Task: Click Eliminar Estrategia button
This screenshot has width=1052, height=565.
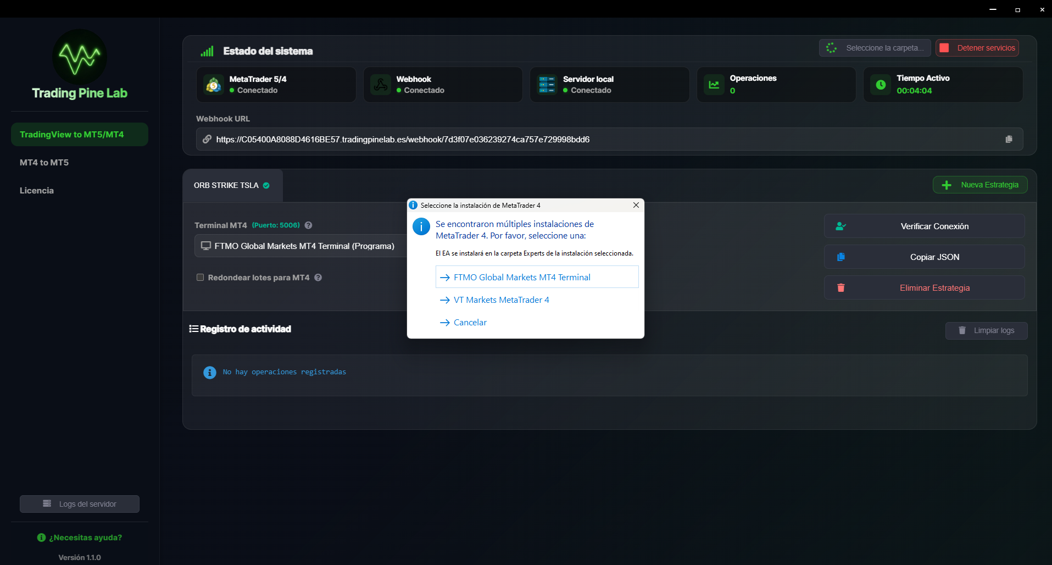Action: coord(925,287)
